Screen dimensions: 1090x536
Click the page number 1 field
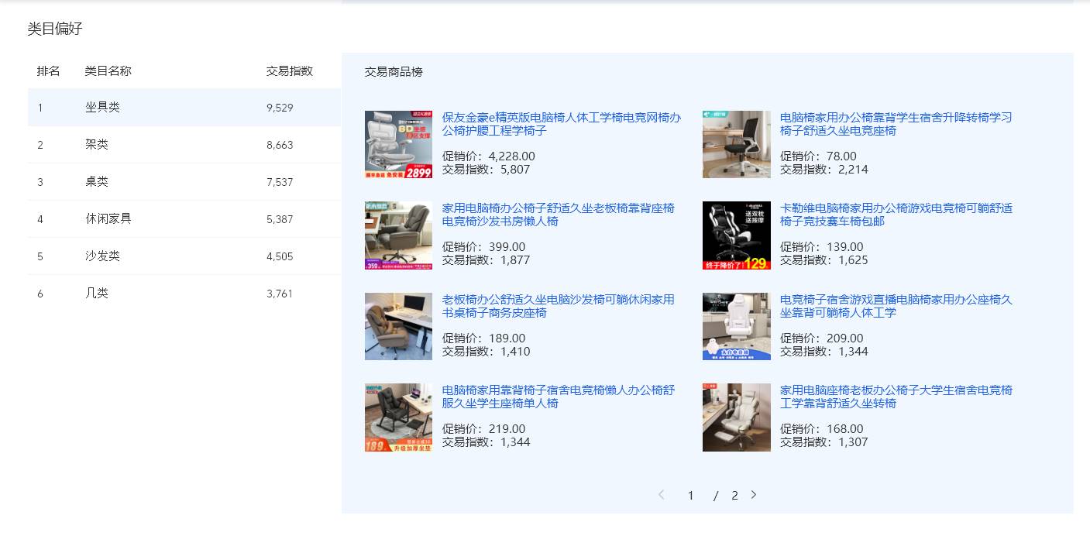pyautogui.click(x=690, y=496)
